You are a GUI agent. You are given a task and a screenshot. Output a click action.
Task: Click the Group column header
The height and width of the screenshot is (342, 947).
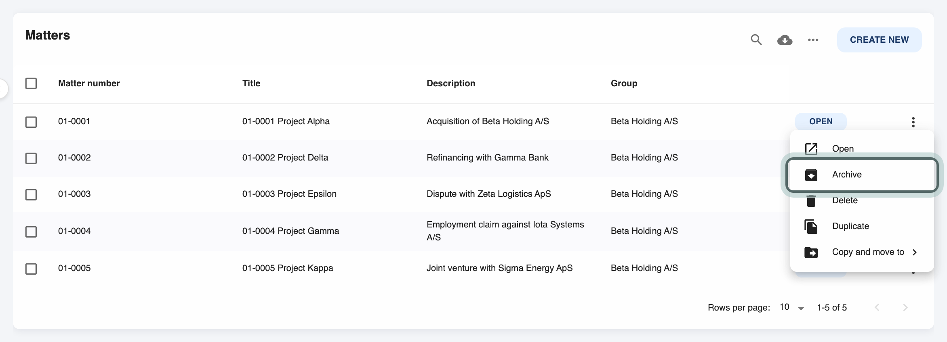coord(624,83)
